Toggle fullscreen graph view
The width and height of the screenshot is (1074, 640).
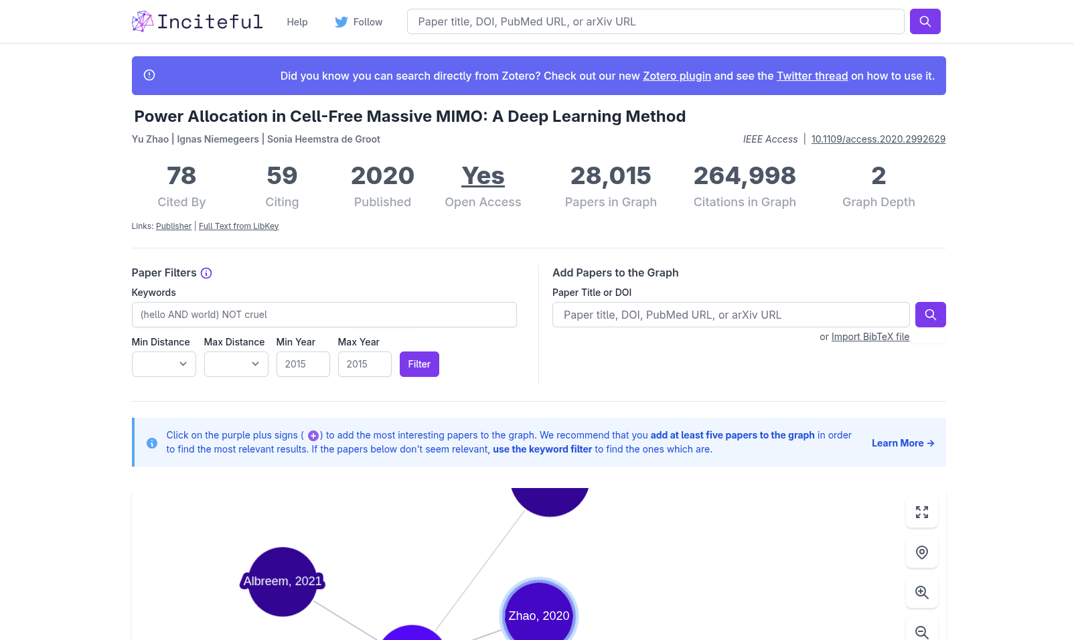[x=921, y=512]
